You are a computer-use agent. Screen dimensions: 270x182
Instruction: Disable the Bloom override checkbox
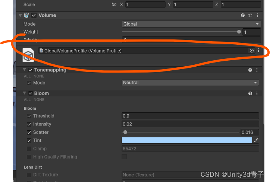click(x=31, y=93)
